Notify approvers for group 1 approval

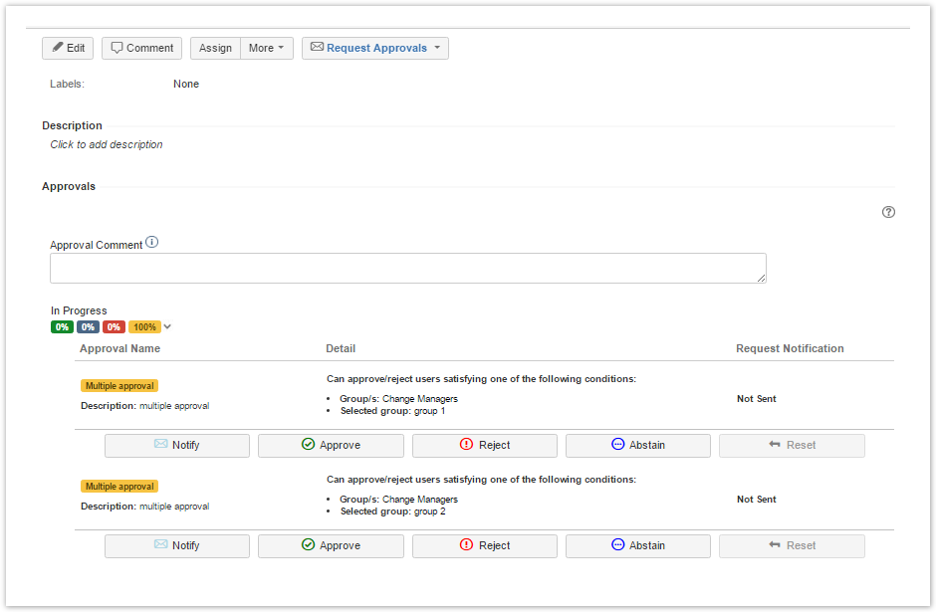click(x=177, y=445)
